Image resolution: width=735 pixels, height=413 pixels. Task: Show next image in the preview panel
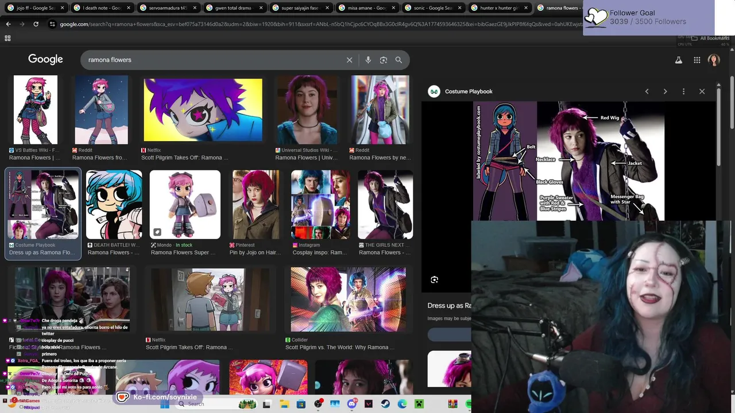pos(665,91)
